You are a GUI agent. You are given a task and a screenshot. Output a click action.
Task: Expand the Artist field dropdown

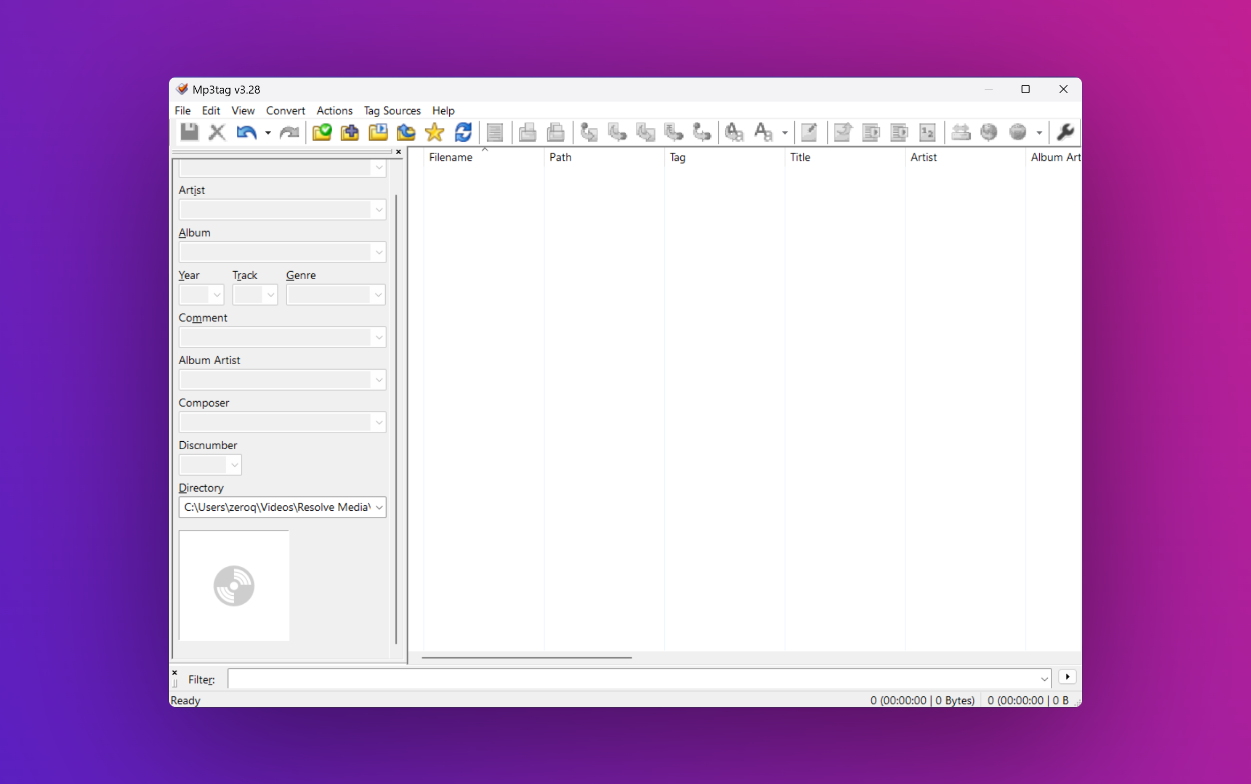pos(379,210)
